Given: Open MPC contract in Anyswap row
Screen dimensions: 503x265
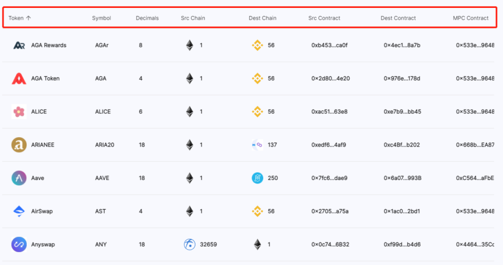Looking at the screenshot, I should (x=475, y=245).
